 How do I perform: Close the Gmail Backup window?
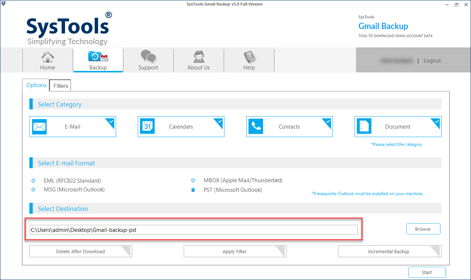pyautogui.click(x=465, y=4)
